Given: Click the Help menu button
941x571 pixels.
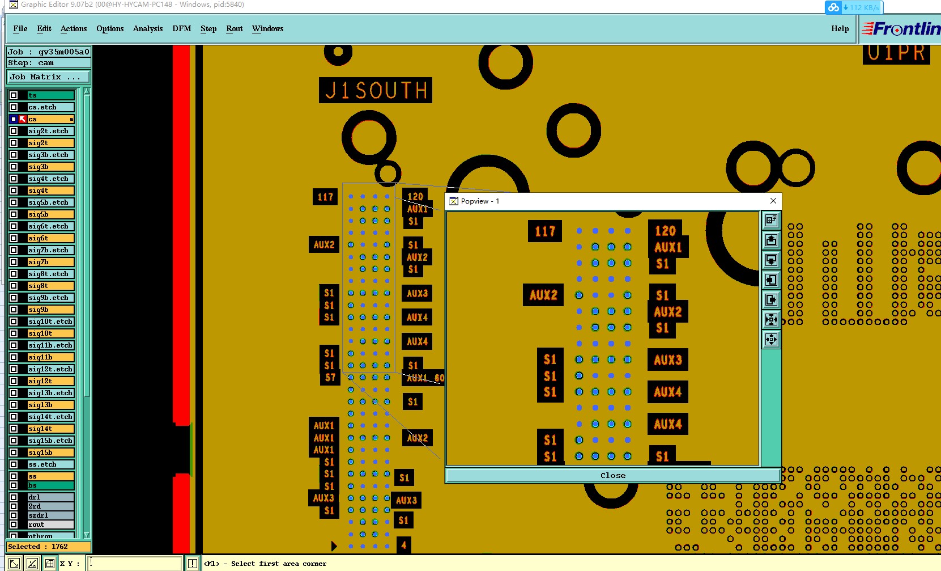Looking at the screenshot, I should (840, 28).
